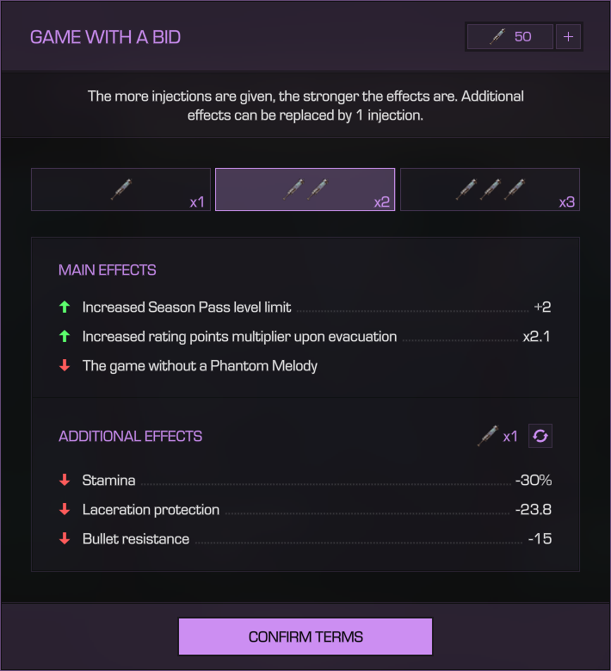Click red arrow beside Phantom Melody effect
Screen dimensions: 611x671
pos(64,365)
